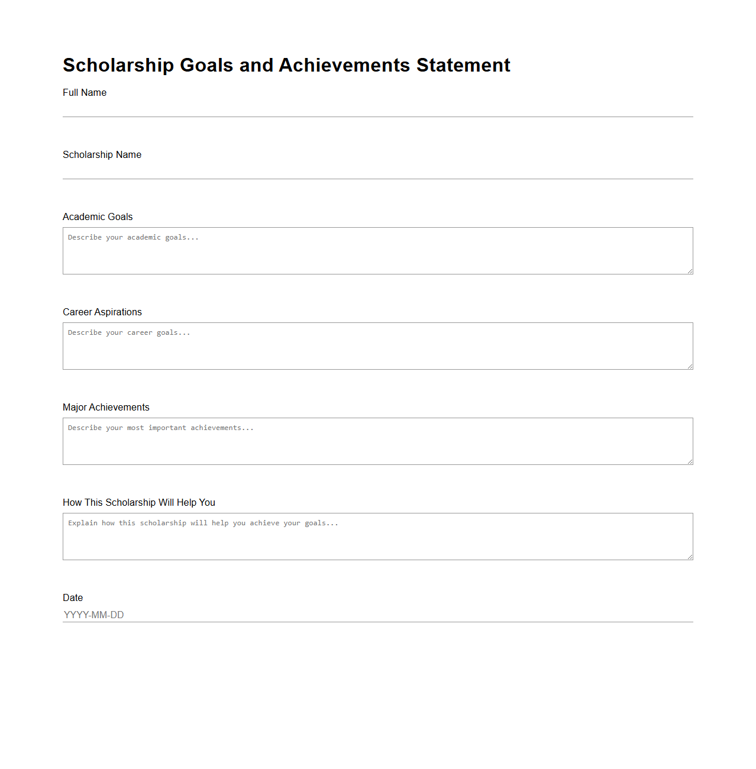
Task: Click the Academic Goals resize grip
Action: [689, 271]
